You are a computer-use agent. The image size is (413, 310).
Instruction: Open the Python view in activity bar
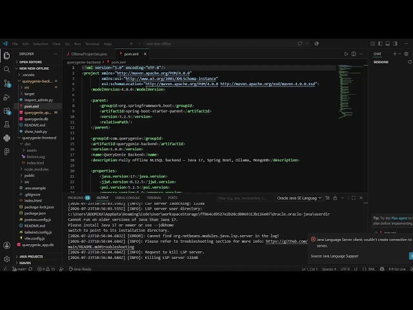[x=7, y=138]
